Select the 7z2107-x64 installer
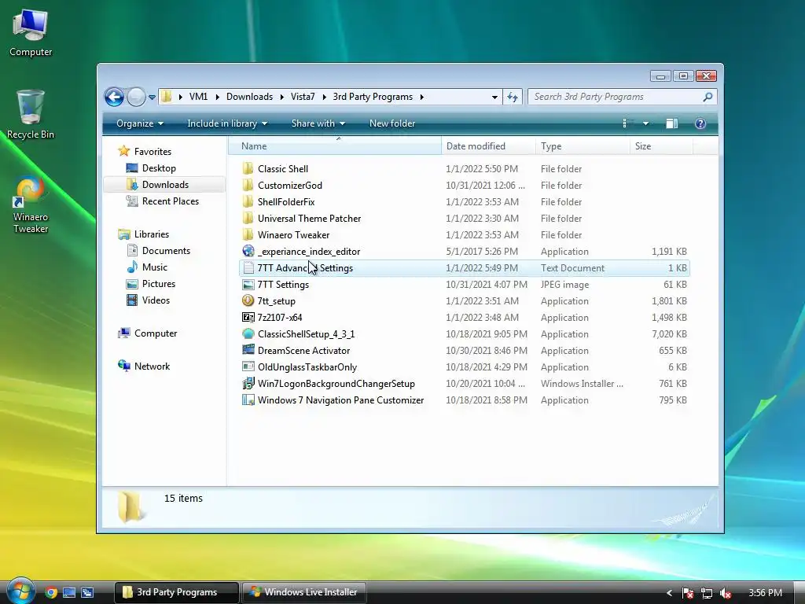Screen dimensions: 805x604 [465, 318]
